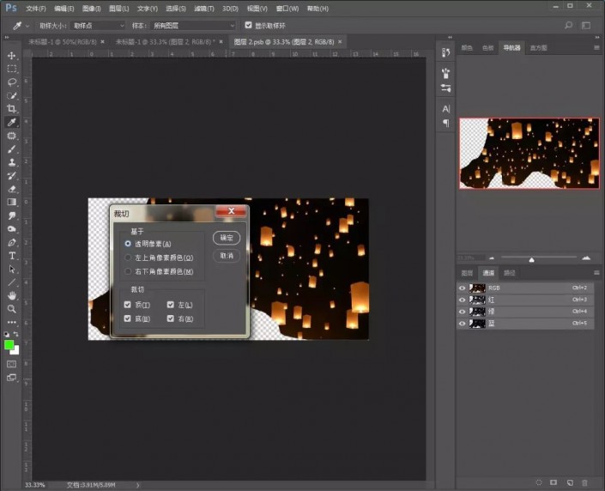Toggle Right trim checkbox
605x491 pixels.
[x=171, y=318]
